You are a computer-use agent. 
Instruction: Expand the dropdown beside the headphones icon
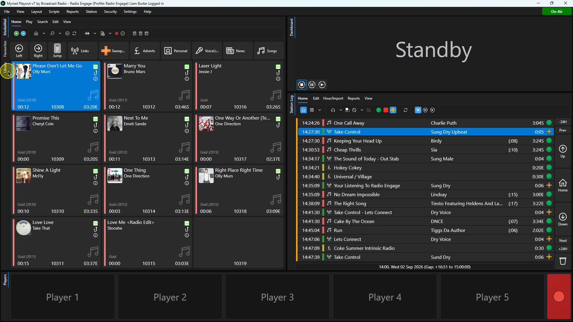(341, 110)
